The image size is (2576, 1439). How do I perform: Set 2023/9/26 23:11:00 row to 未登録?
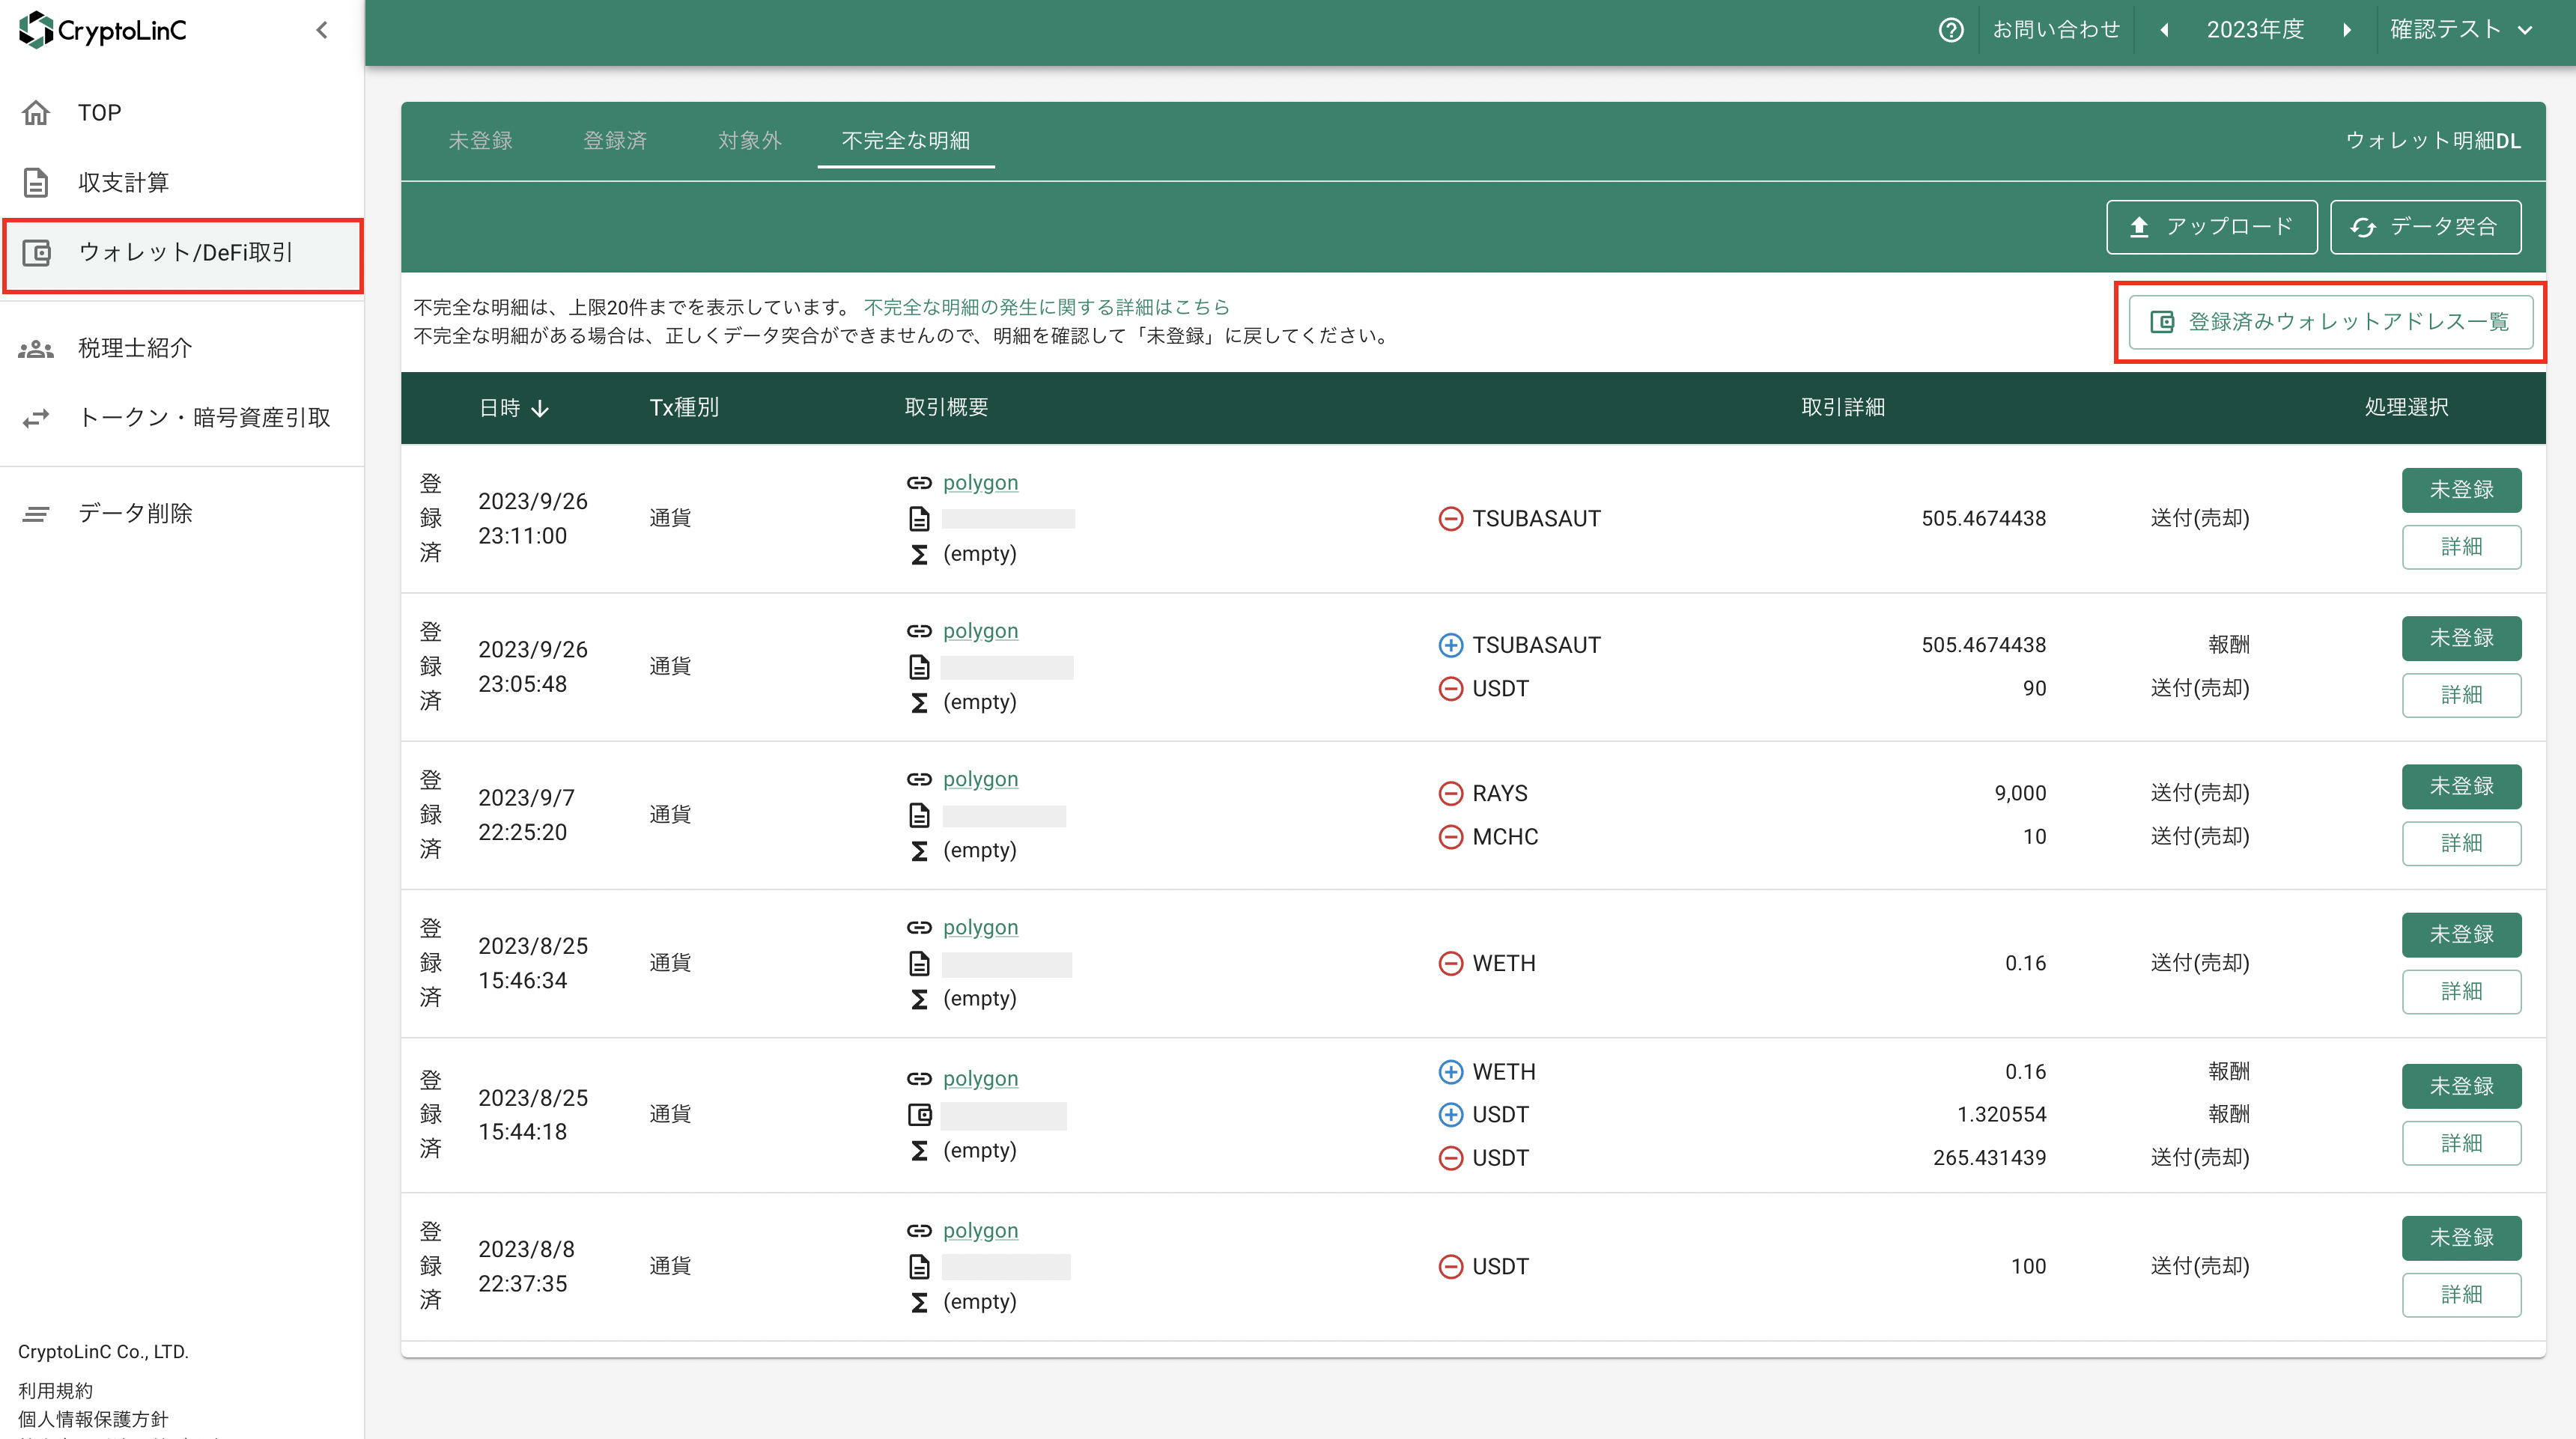(x=2461, y=490)
